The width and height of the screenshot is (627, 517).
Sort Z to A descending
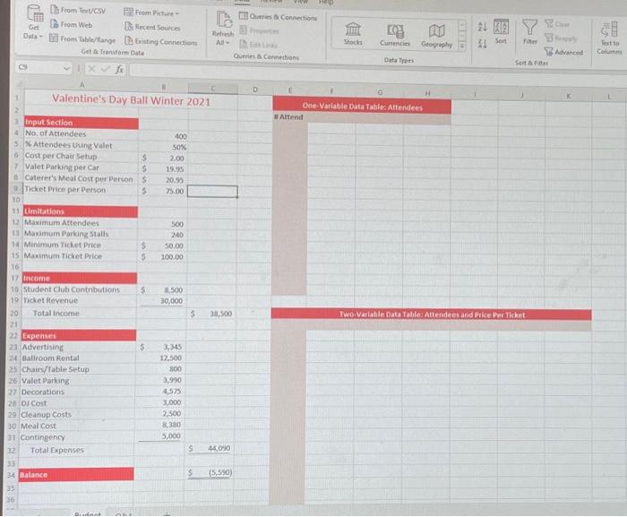click(483, 43)
